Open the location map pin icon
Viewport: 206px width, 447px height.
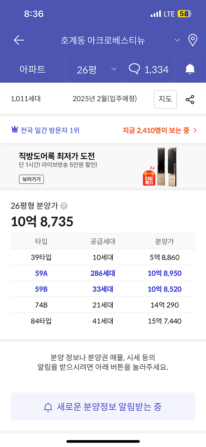(x=193, y=40)
